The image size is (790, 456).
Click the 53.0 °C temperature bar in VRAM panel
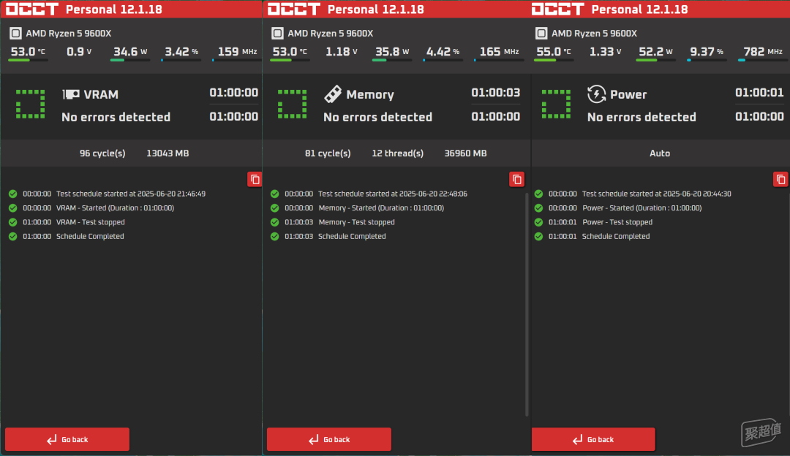[x=29, y=61]
